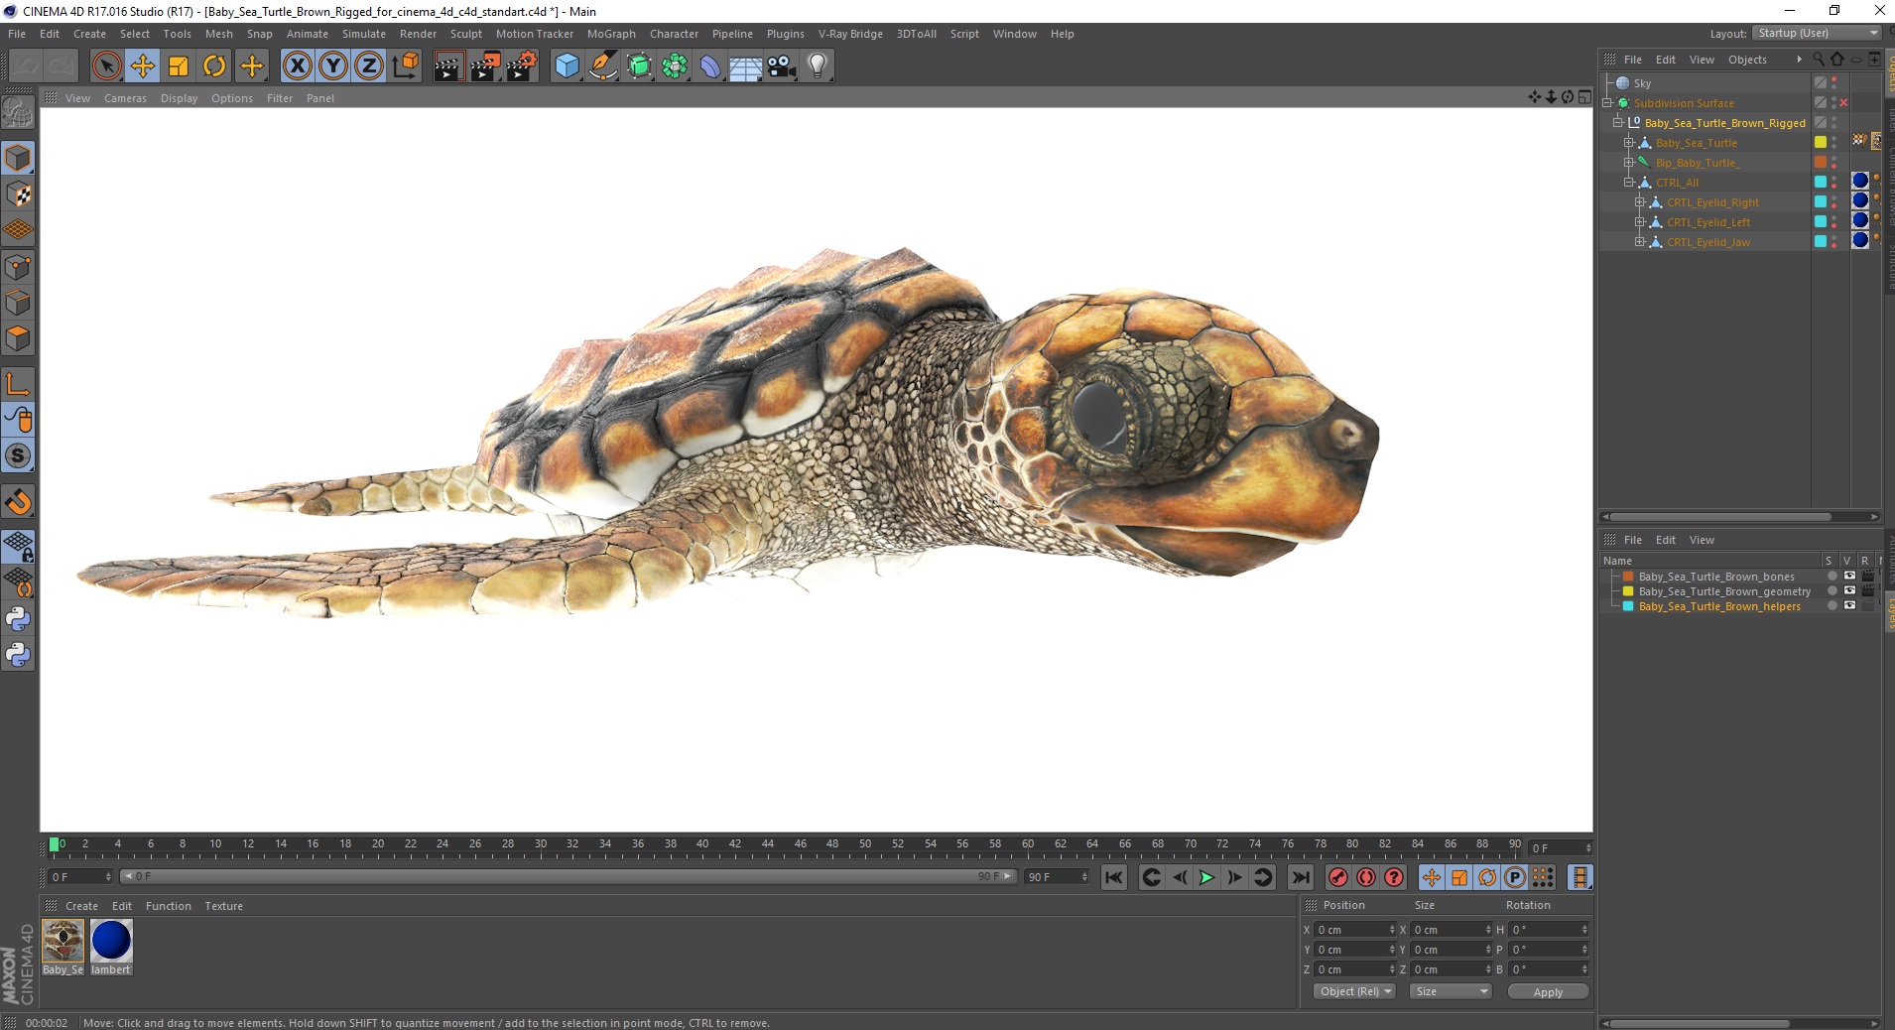Click Make Editable icon in left toolbar
The width and height of the screenshot is (1895, 1030).
18,114
